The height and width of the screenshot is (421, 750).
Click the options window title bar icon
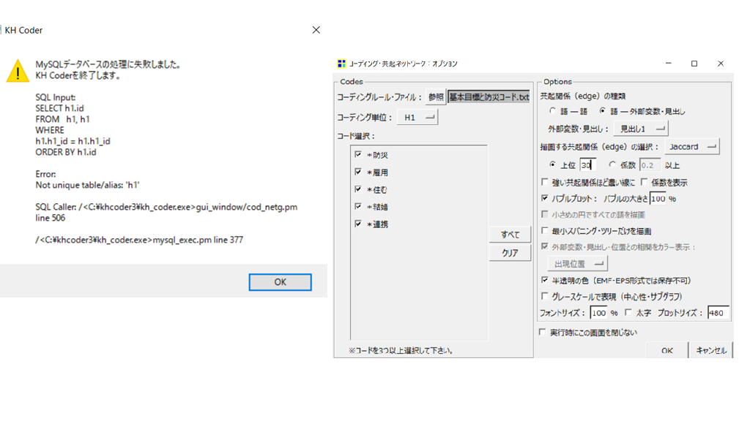tap(341, 64)
